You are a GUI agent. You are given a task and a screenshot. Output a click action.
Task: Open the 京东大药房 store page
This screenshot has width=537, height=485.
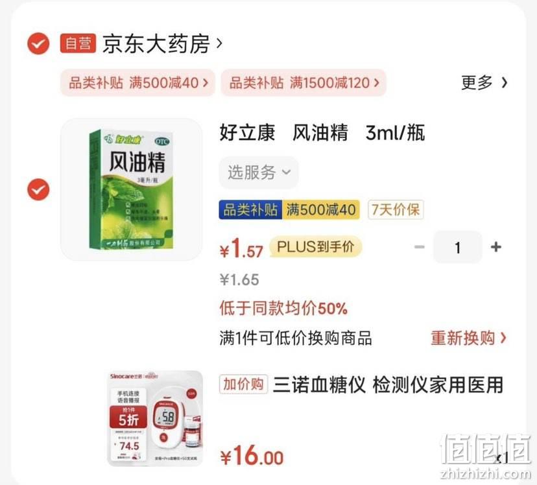(162, 43)
